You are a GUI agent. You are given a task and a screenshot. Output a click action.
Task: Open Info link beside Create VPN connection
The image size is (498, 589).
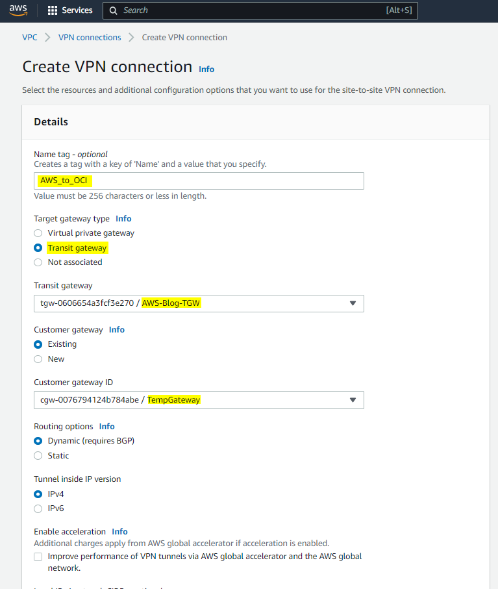206,69
